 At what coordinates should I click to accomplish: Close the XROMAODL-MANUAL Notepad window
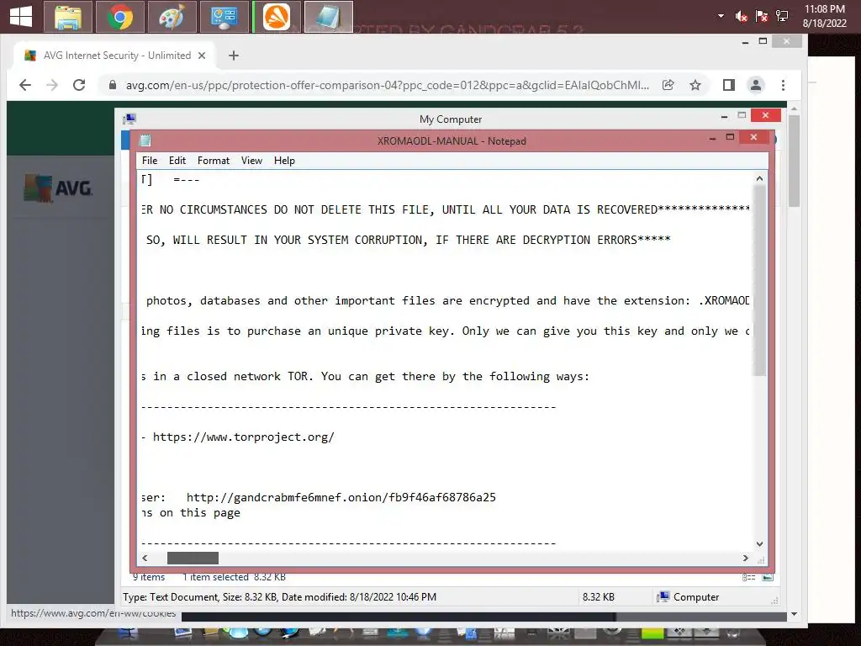pos(753,137)
